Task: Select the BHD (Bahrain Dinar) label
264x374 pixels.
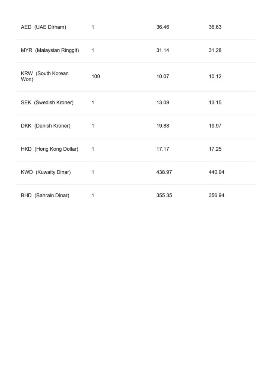Action: (45, 196)
